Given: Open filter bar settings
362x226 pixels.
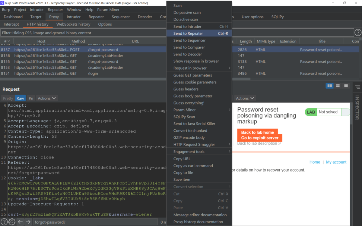Looking at the screenshot, I should click(x=177, y=33).
